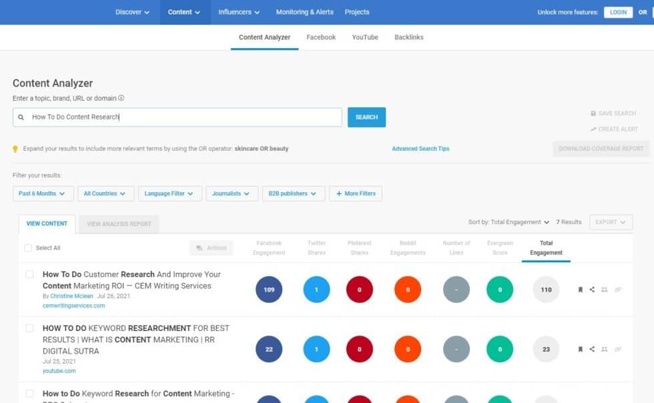Viewport: 654px width, 403px height.
Task: Sort by the Reddit Engagements column header
Action: point(408,248)
